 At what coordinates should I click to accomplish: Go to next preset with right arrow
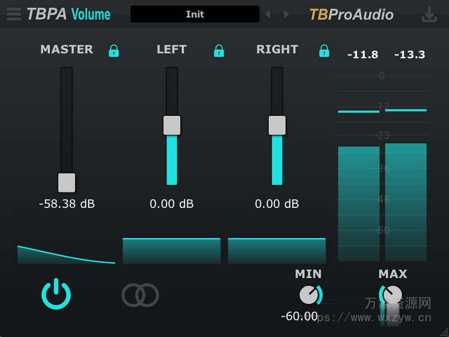[x=286, y=15]
